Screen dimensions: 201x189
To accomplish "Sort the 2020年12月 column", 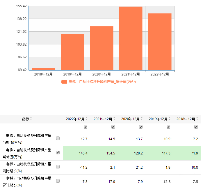I will click(142, 119).
